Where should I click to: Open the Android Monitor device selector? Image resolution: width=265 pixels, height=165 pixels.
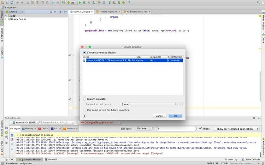tap(42, 122)
